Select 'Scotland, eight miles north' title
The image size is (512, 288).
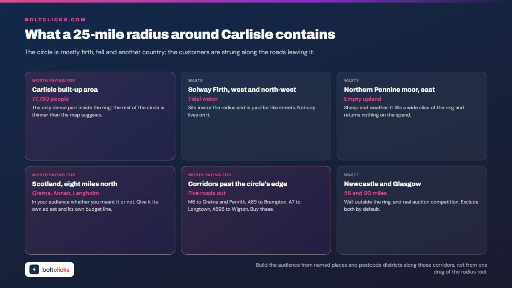75,184
